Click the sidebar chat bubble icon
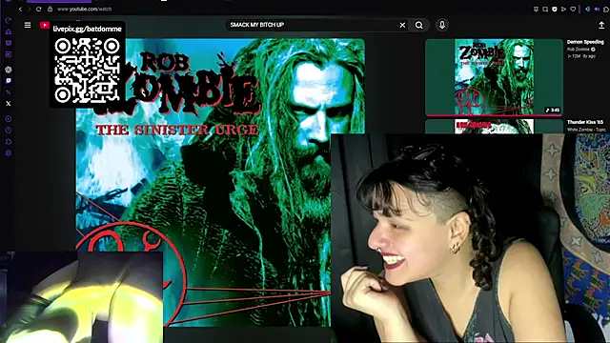The height and width of the screenshot is (343, 610). pyautogui.click(x=9, y=142)
